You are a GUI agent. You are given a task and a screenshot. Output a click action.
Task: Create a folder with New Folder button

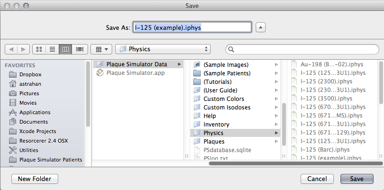[35, 179]
